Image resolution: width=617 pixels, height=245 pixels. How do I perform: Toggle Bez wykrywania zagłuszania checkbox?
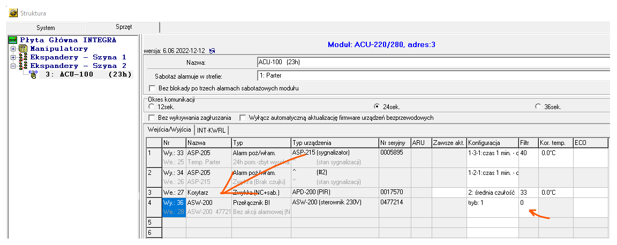tap(152, 118)
